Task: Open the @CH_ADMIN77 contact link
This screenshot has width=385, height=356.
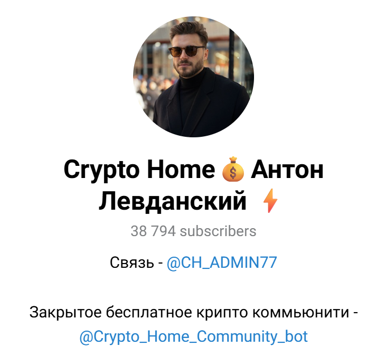Action: 222,262
